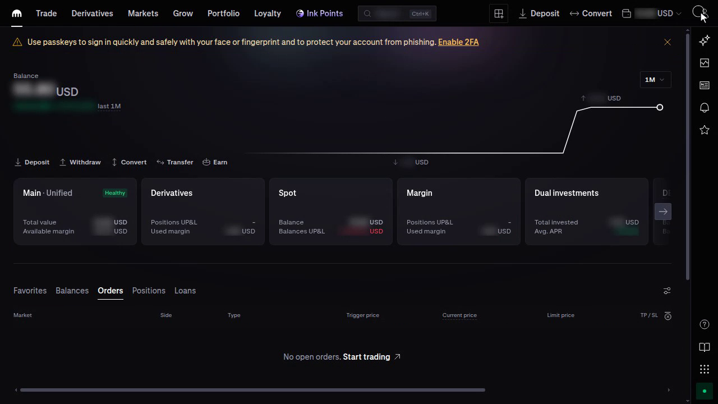This screenshot has width=718, height=404.
Task: Click the horizontal scrollbar under the orders table
Action: point(252,390)
